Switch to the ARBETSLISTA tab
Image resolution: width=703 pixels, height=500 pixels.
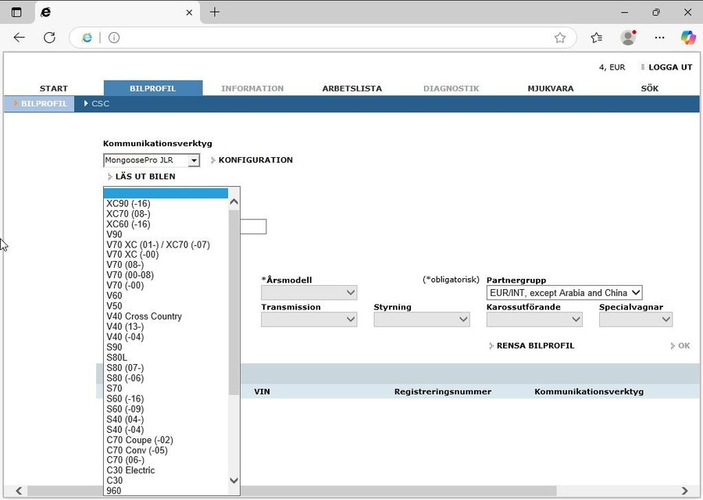tap(351, 88)
